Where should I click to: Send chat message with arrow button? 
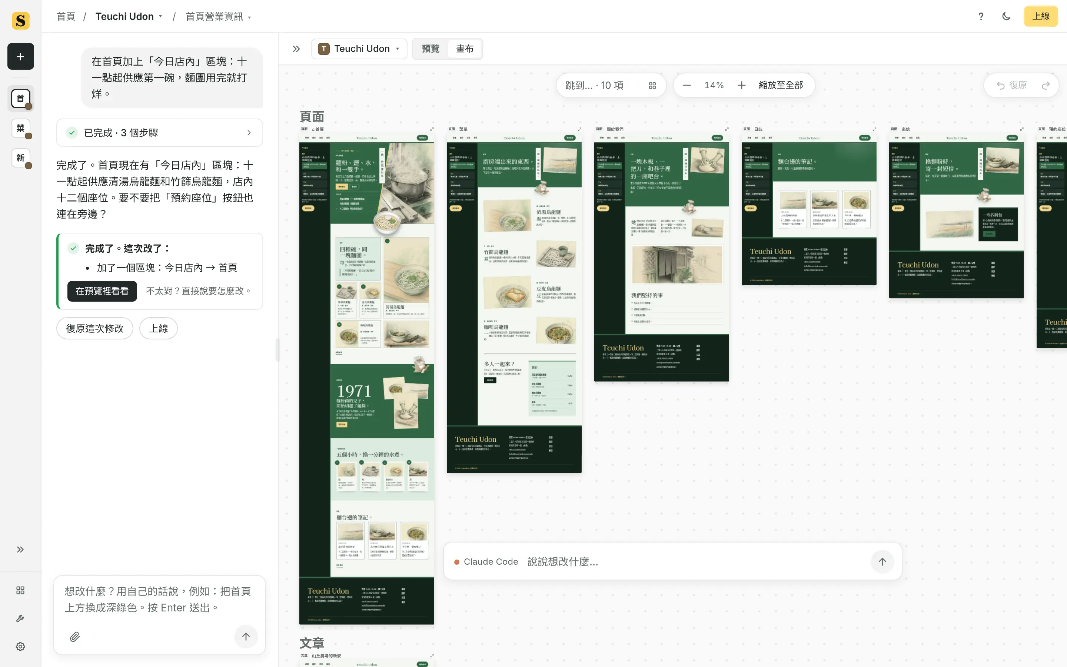click(x=246, y=636)
